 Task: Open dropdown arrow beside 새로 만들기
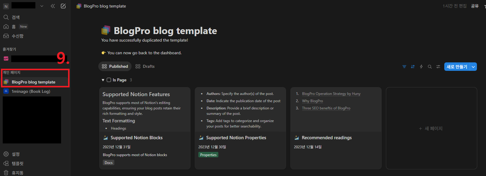click(x=473, y=67)
